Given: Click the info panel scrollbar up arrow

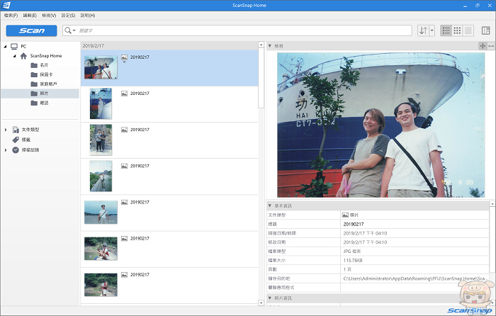Looking at the screenshot, I should (492, 204).
